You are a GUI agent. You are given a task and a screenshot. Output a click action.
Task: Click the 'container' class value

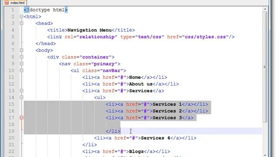click(95, 57)
